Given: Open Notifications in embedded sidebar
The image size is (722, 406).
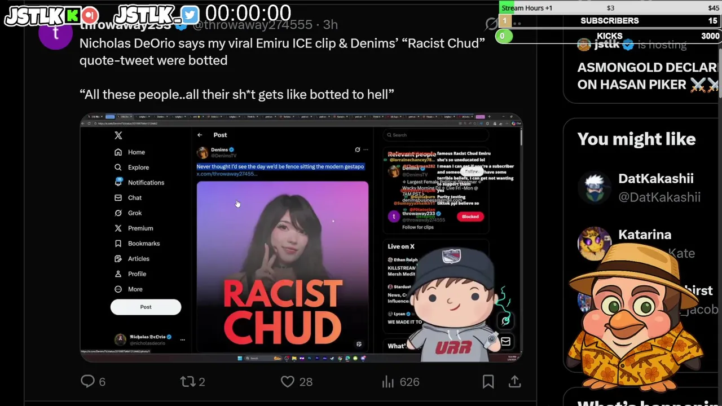Looking at the screenshot, I should [139, 183].
